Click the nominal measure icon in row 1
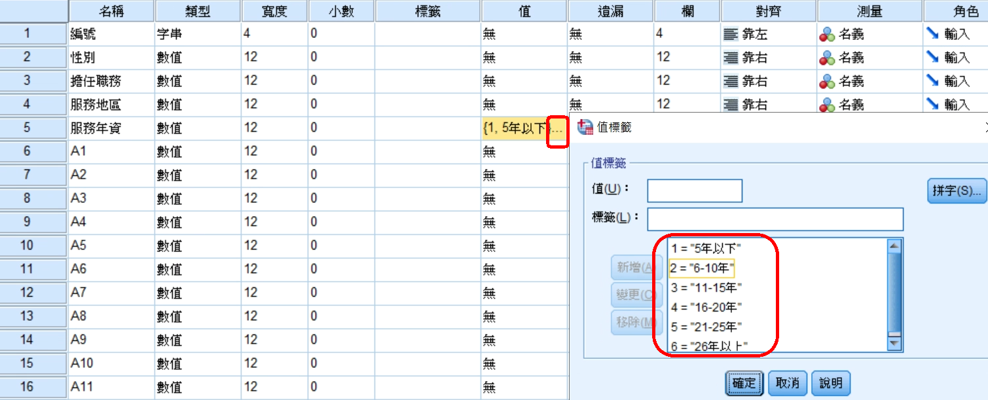The width and height of the screenshot is (988, 400). tap(827, 35)
